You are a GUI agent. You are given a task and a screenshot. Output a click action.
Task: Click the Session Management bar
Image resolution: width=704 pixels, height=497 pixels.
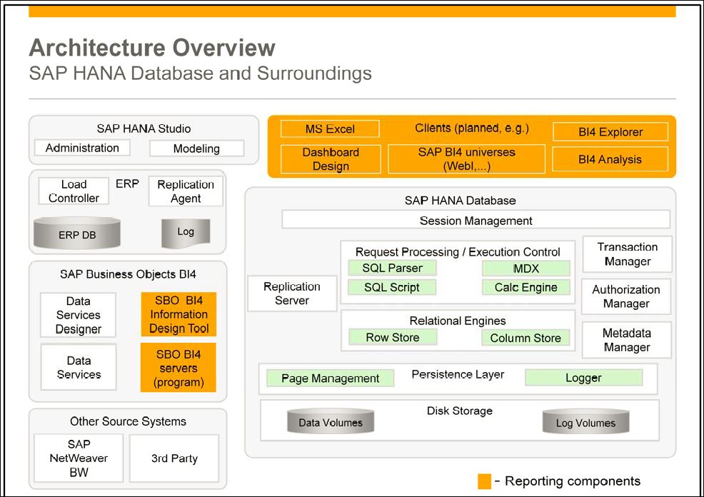click(x=476, y=220)
